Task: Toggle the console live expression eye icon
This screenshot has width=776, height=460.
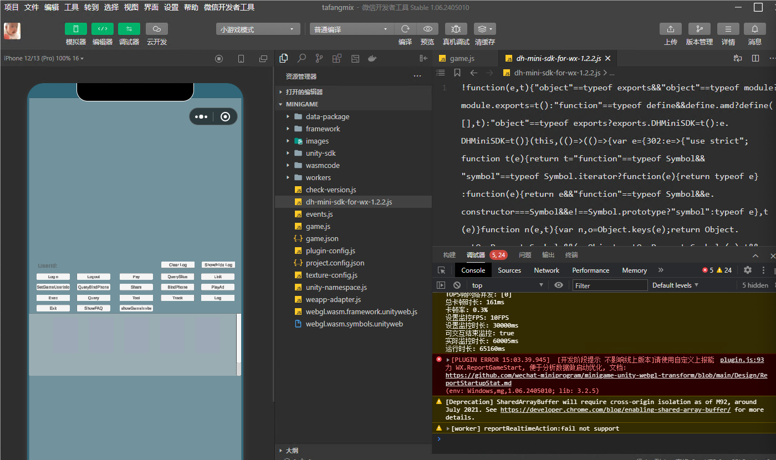Action: pyautogui.click(x=559, y=285)
